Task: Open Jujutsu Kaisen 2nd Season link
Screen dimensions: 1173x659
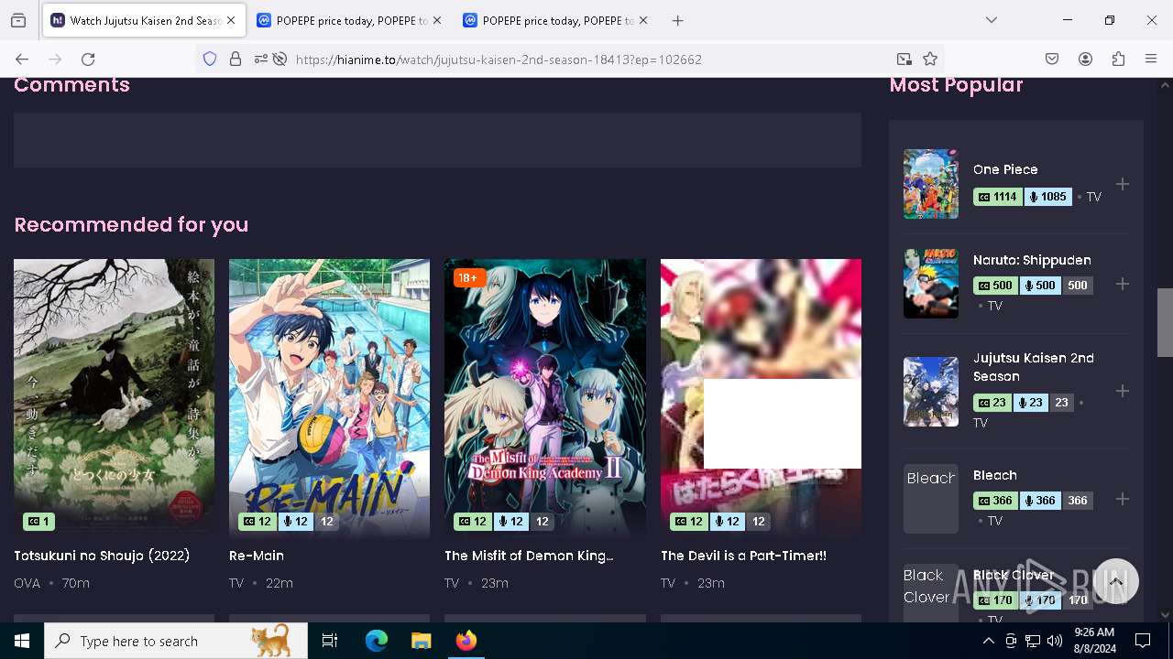Action: click(1034, 367)
